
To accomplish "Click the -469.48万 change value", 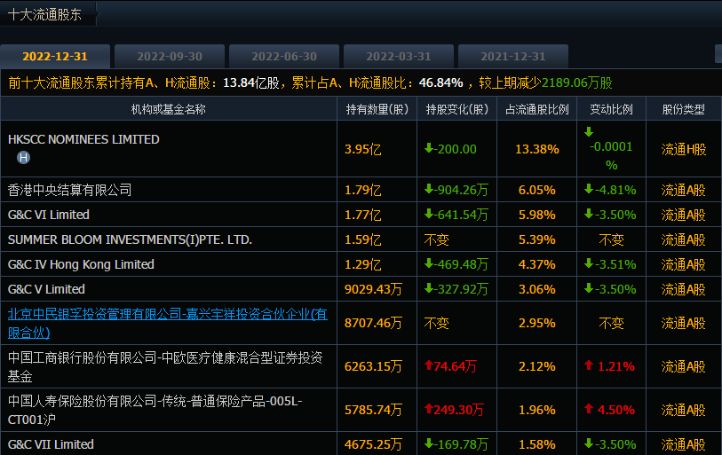I will [x=456, y=264].
